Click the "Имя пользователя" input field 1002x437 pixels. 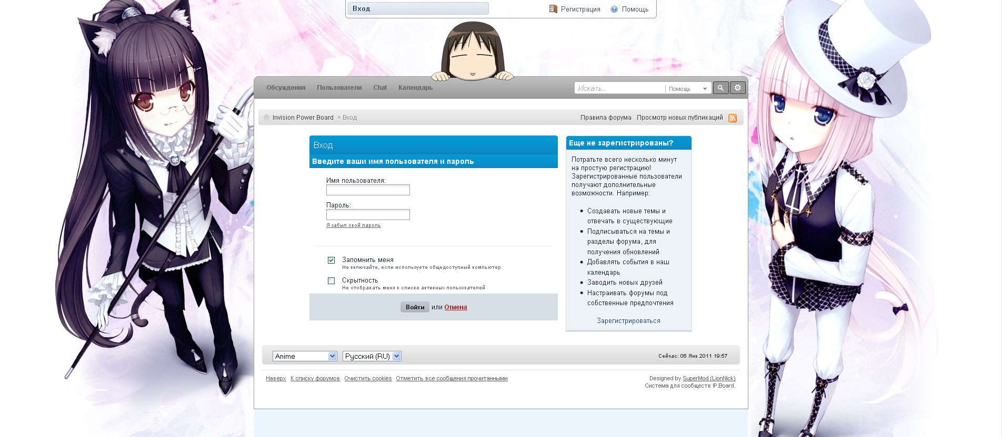click(368, 190)
